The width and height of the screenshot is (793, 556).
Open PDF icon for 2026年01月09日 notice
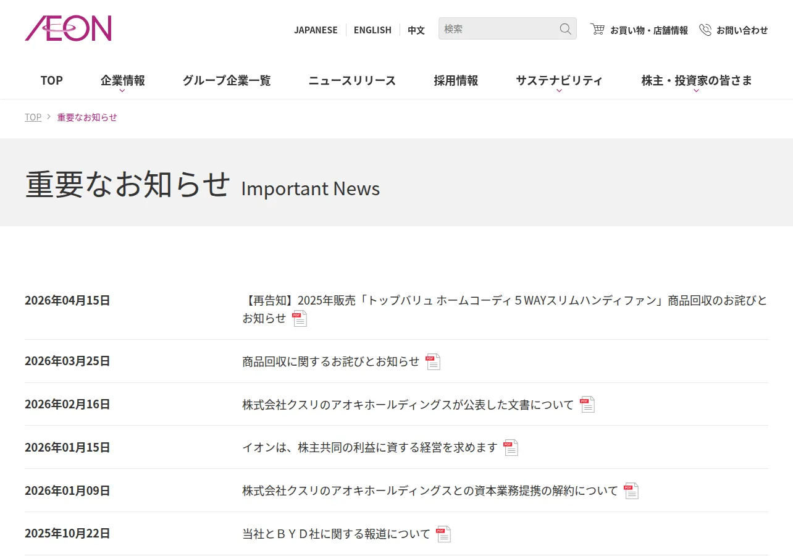pyautogui.click(x=631, y=491)
